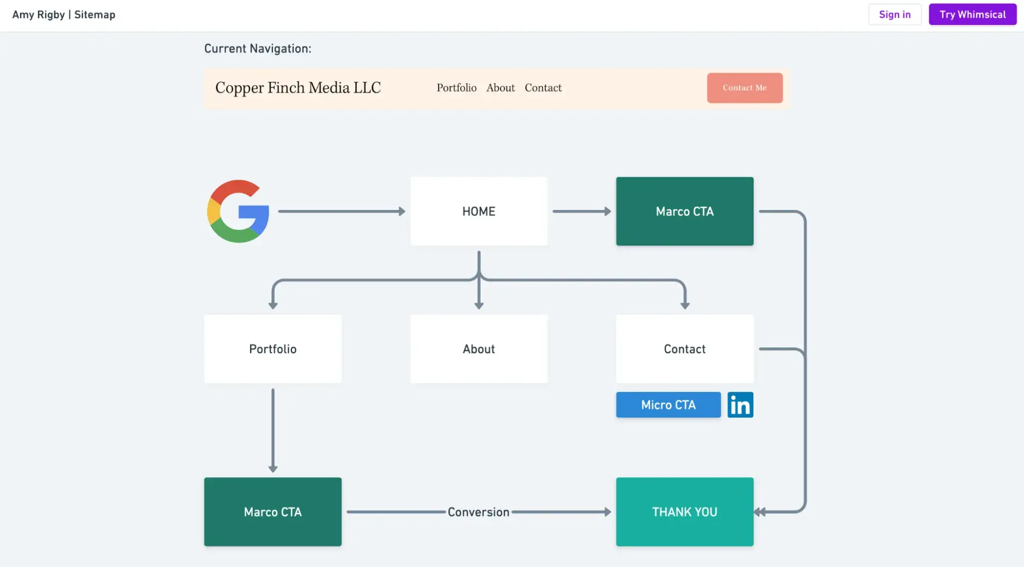This screenshot has height=567, width=1024.
Task: Select the Marco CTA box beside HOME
Action: tap(684, 211)
